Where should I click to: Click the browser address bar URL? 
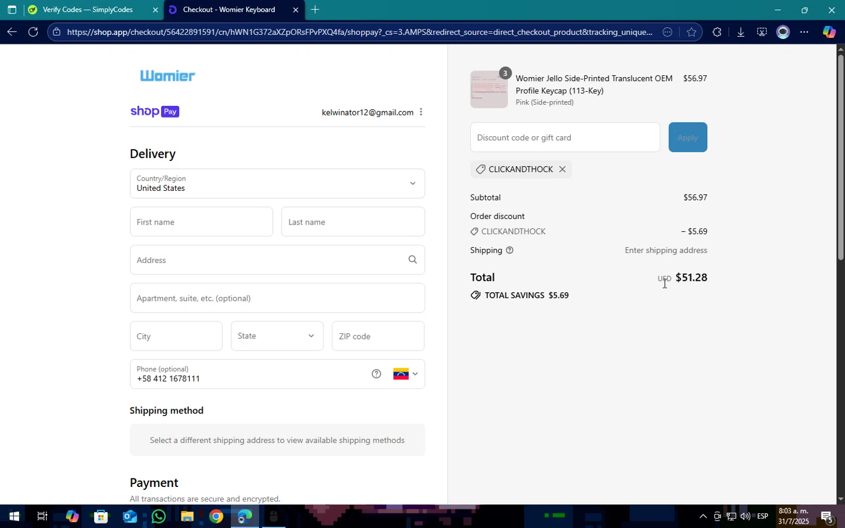coord(359,32)
